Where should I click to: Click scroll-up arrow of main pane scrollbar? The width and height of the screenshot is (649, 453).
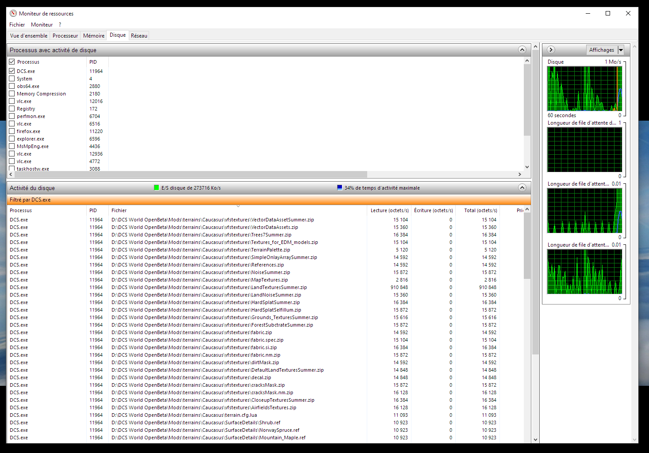pyautogui.click(x=536, y=46)
